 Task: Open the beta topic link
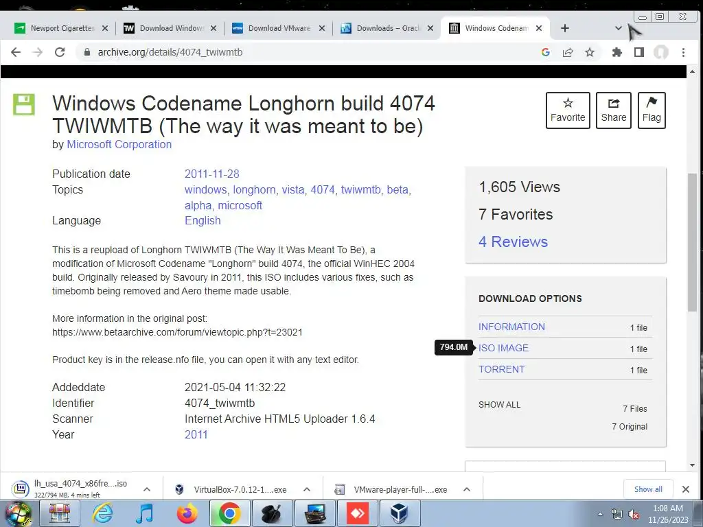coord(397,189)
